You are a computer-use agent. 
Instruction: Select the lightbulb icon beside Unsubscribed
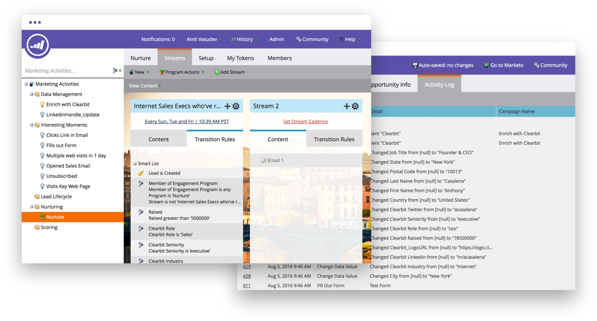(42, 176)
